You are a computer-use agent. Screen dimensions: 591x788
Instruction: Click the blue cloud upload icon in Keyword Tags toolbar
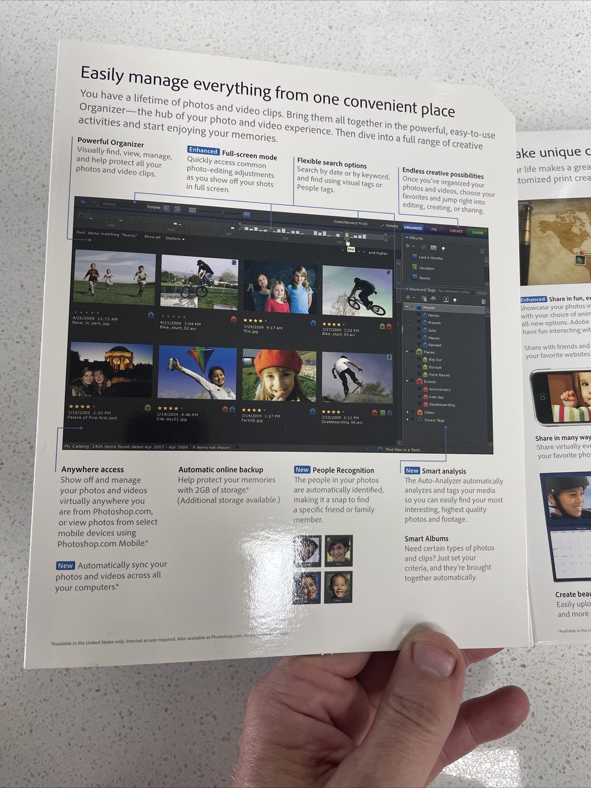(x=433, y=298)
